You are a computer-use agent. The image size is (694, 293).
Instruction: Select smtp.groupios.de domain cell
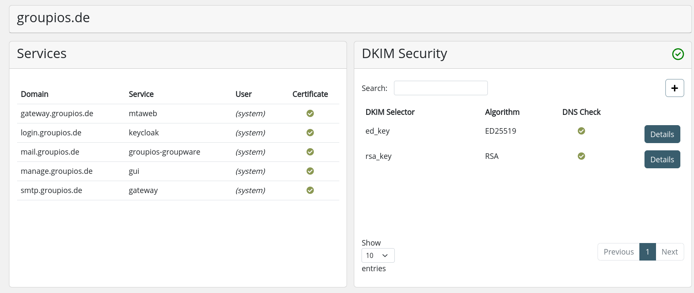[51, 190]
